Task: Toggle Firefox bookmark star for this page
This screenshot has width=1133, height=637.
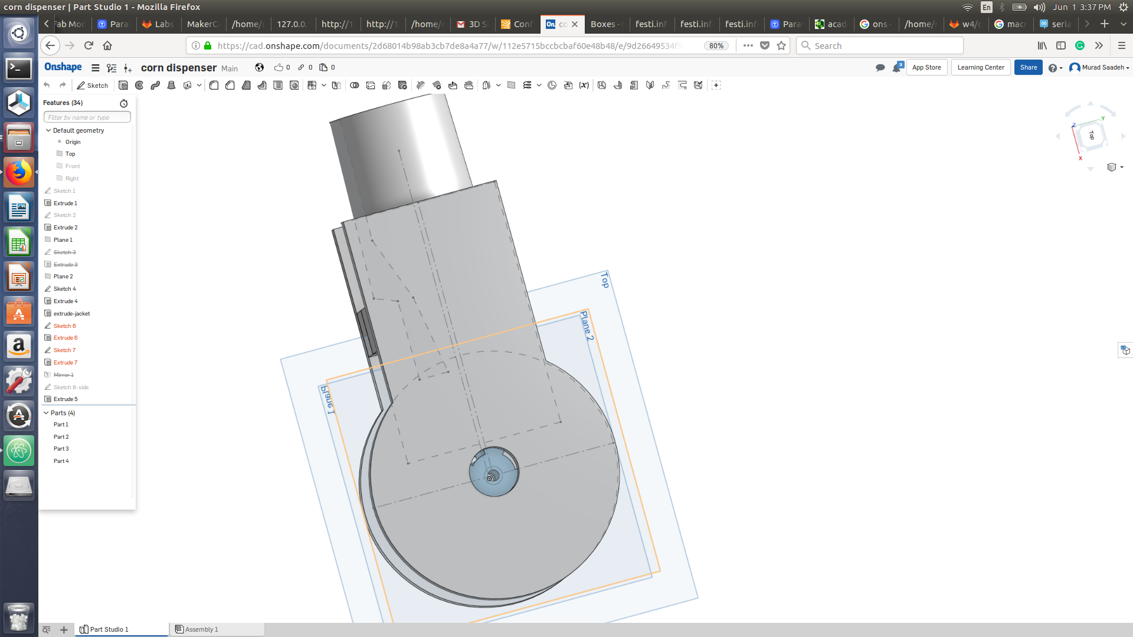Action: pos(781,45)
